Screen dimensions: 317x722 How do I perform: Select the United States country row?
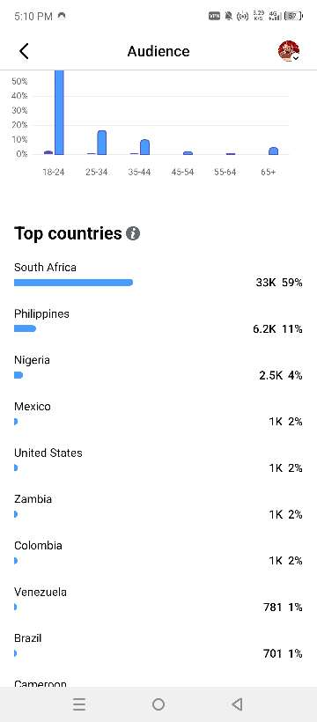[158, 460]
